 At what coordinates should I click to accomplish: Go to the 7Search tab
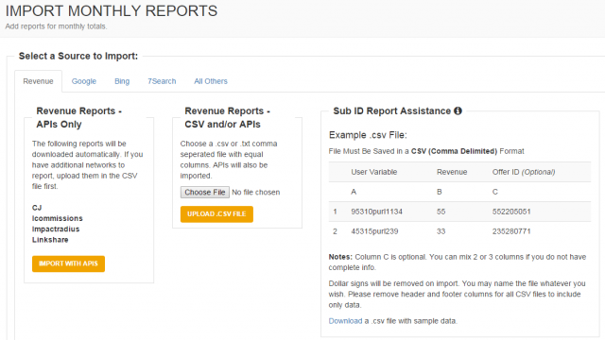[x=162, y=81]
